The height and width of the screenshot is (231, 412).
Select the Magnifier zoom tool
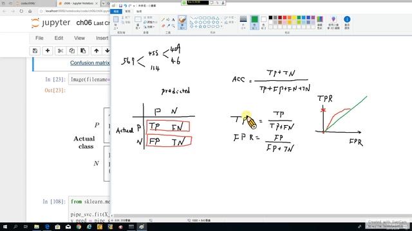click(173, 26)
